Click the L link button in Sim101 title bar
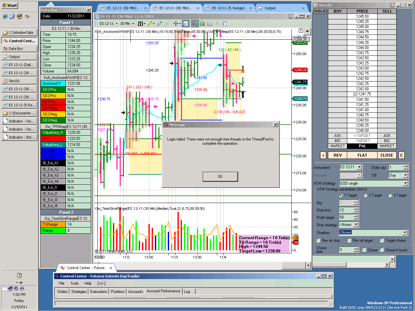 (392, 5)
